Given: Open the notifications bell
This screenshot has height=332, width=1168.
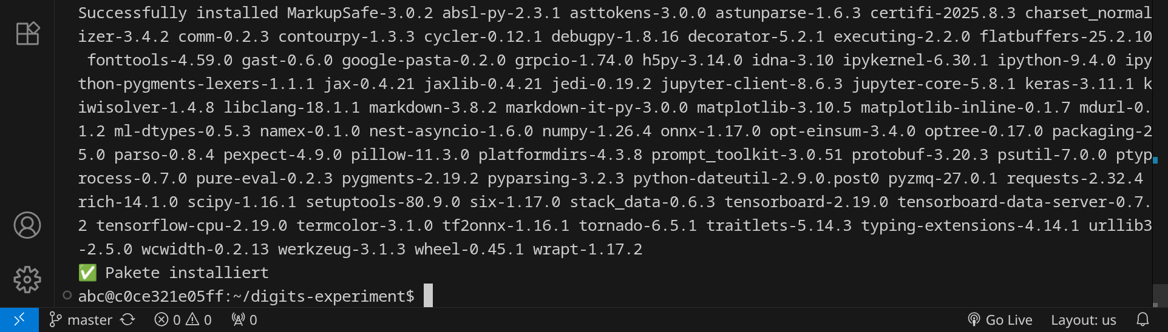Looking at the screenshot, I should tap(1143, 319).
